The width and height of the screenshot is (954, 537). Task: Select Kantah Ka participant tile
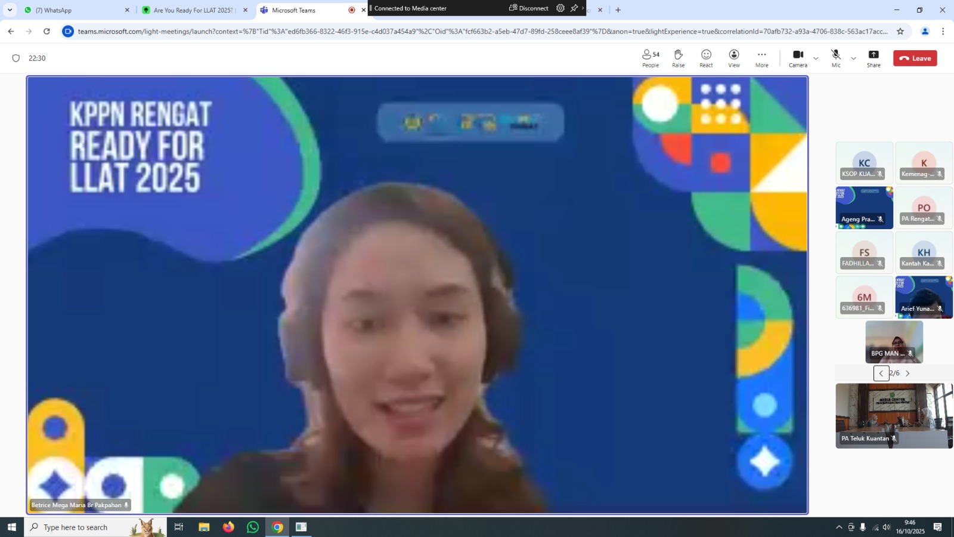(x=924, y=252)
